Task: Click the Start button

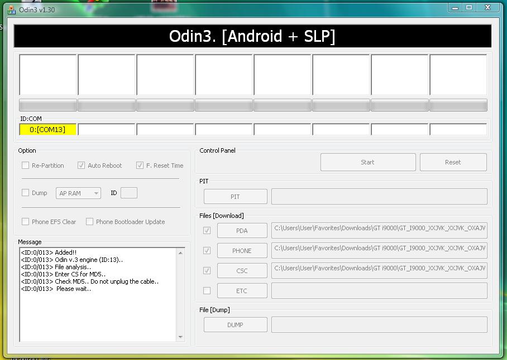Action: point(368,162)
